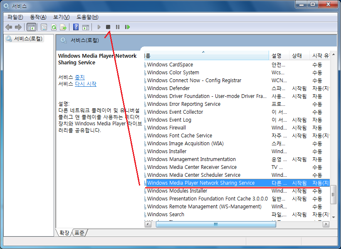Screen dimensions: 341x249
Task: Select Windows Modules Installer row
Action: (237, 191)
